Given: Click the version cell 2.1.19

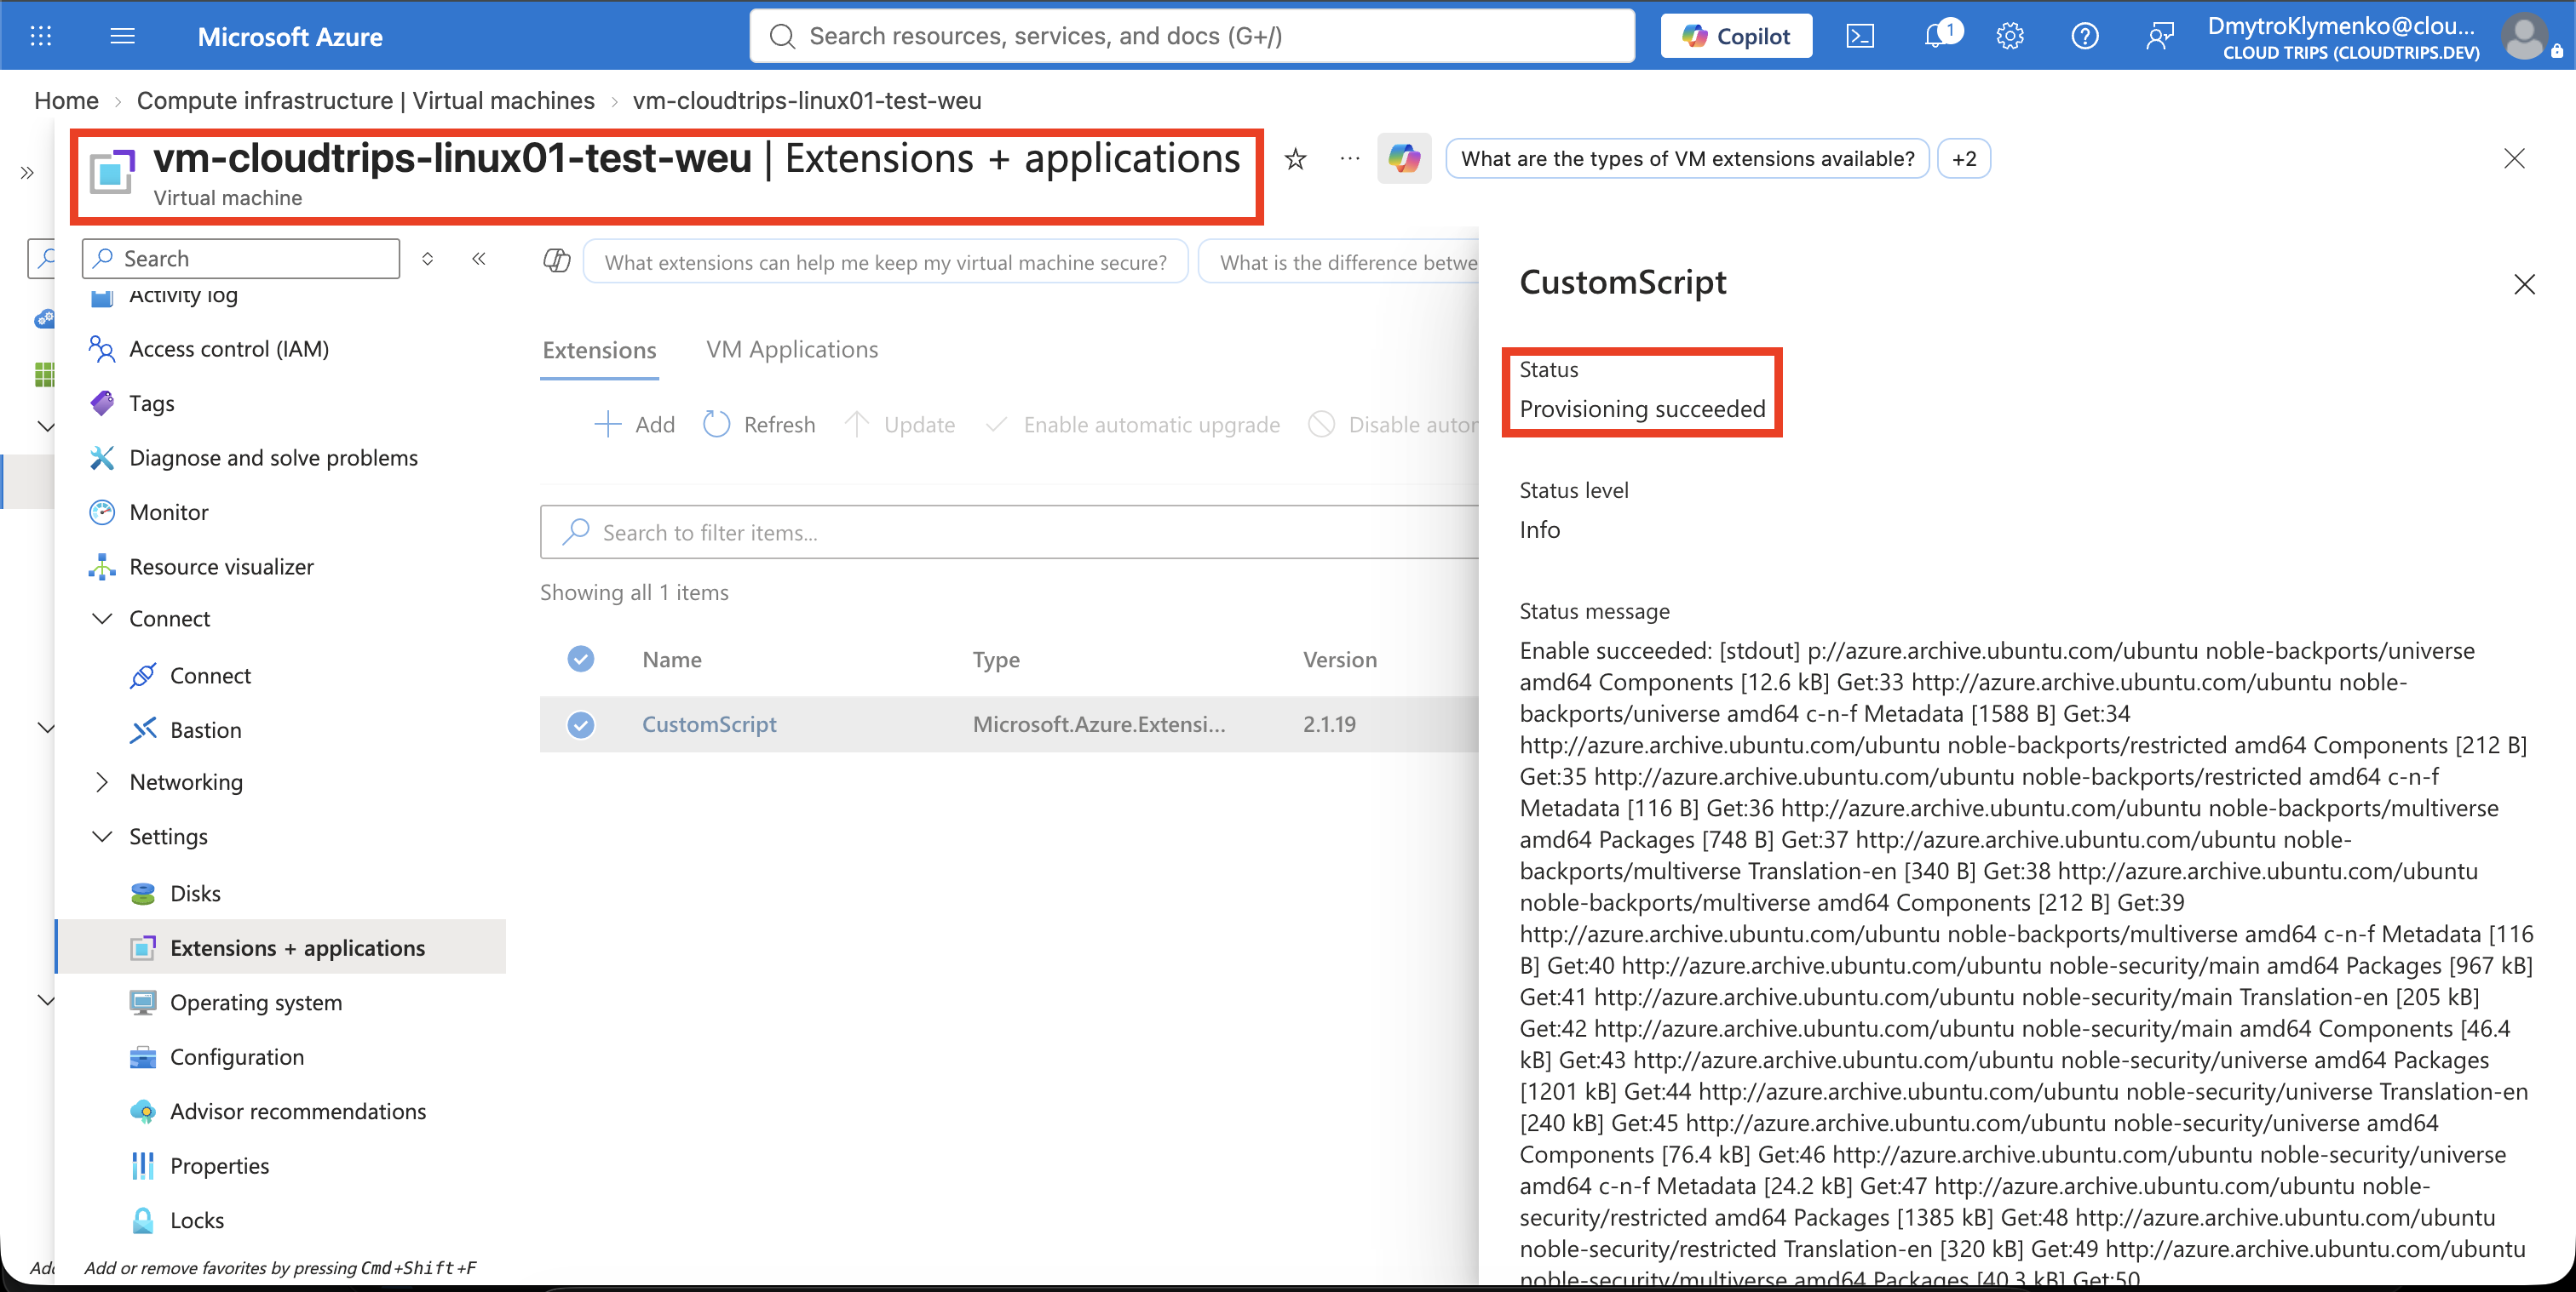Looking at the screenshot, I should (x=1329, y=724).
